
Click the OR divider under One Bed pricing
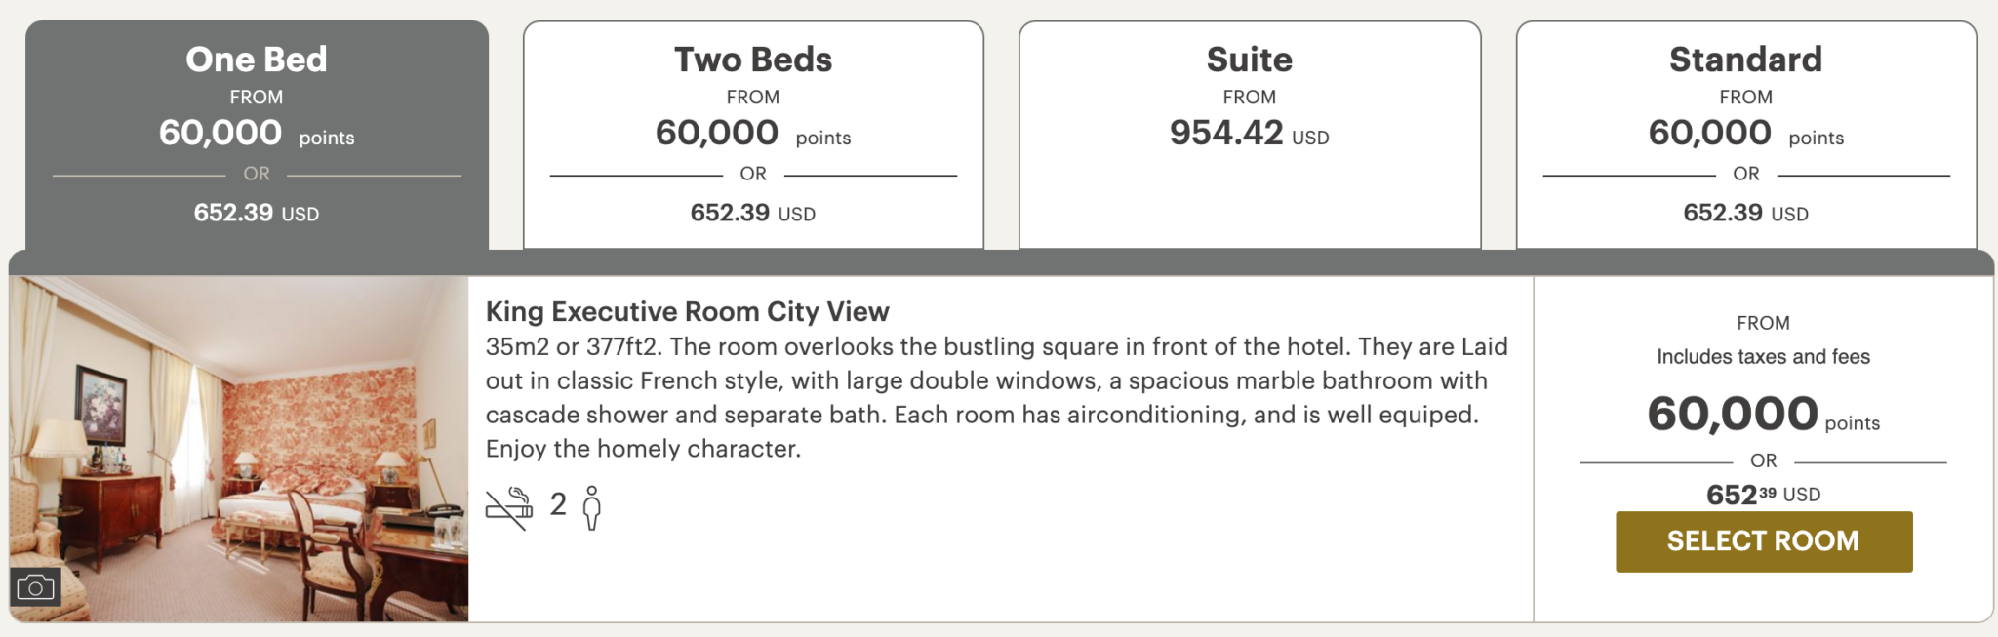point(256,174)
